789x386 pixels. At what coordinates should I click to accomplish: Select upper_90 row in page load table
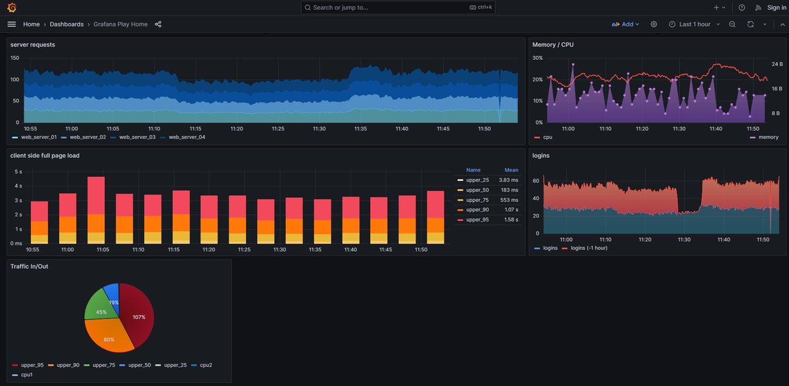[x=488, y=209]
